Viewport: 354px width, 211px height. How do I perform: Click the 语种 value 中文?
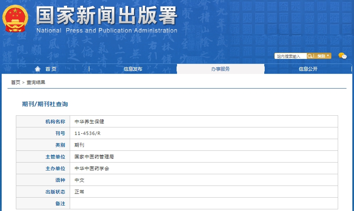point(79,180)
